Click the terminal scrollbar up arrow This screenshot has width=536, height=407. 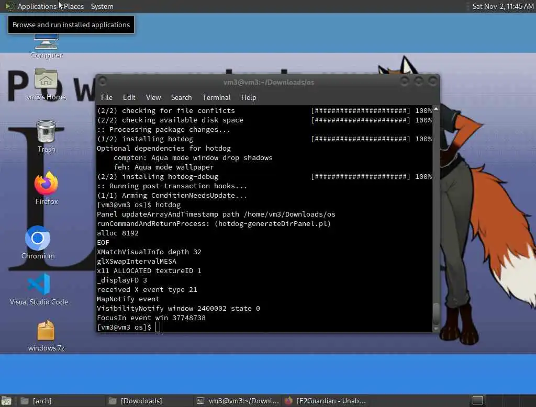(x=436, y=109)
